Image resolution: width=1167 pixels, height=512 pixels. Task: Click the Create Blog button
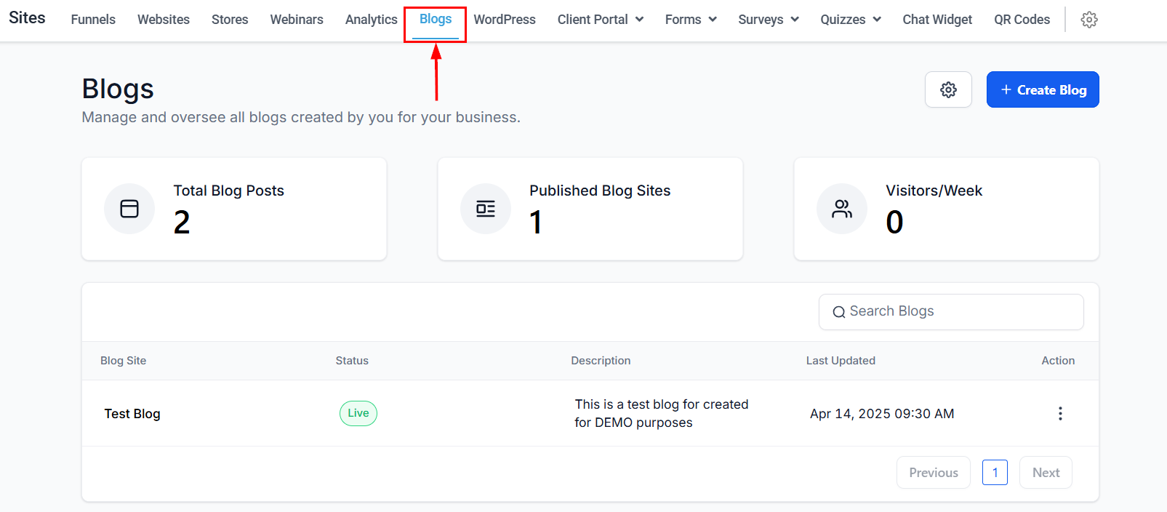1043,89
